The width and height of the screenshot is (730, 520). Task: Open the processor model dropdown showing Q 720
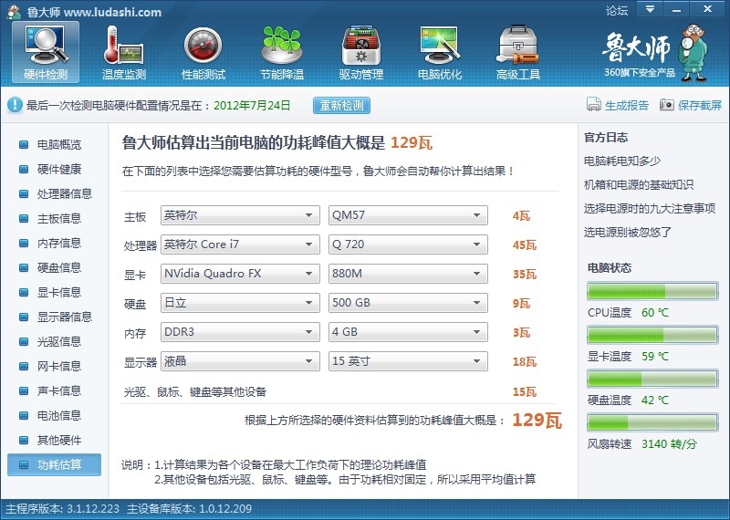[408, 244]
